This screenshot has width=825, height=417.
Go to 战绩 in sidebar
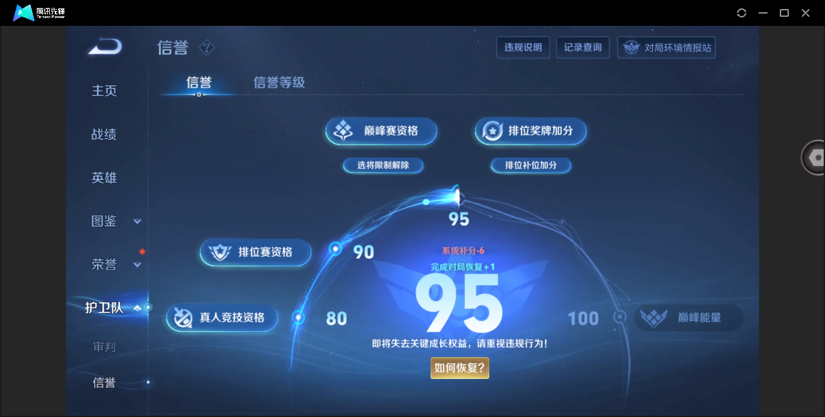tap(105, 135)
